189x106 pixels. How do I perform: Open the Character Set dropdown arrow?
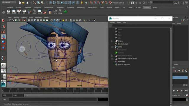coord(184,95)
